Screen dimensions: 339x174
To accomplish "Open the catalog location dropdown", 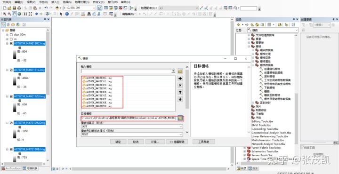I will (297, 30).
